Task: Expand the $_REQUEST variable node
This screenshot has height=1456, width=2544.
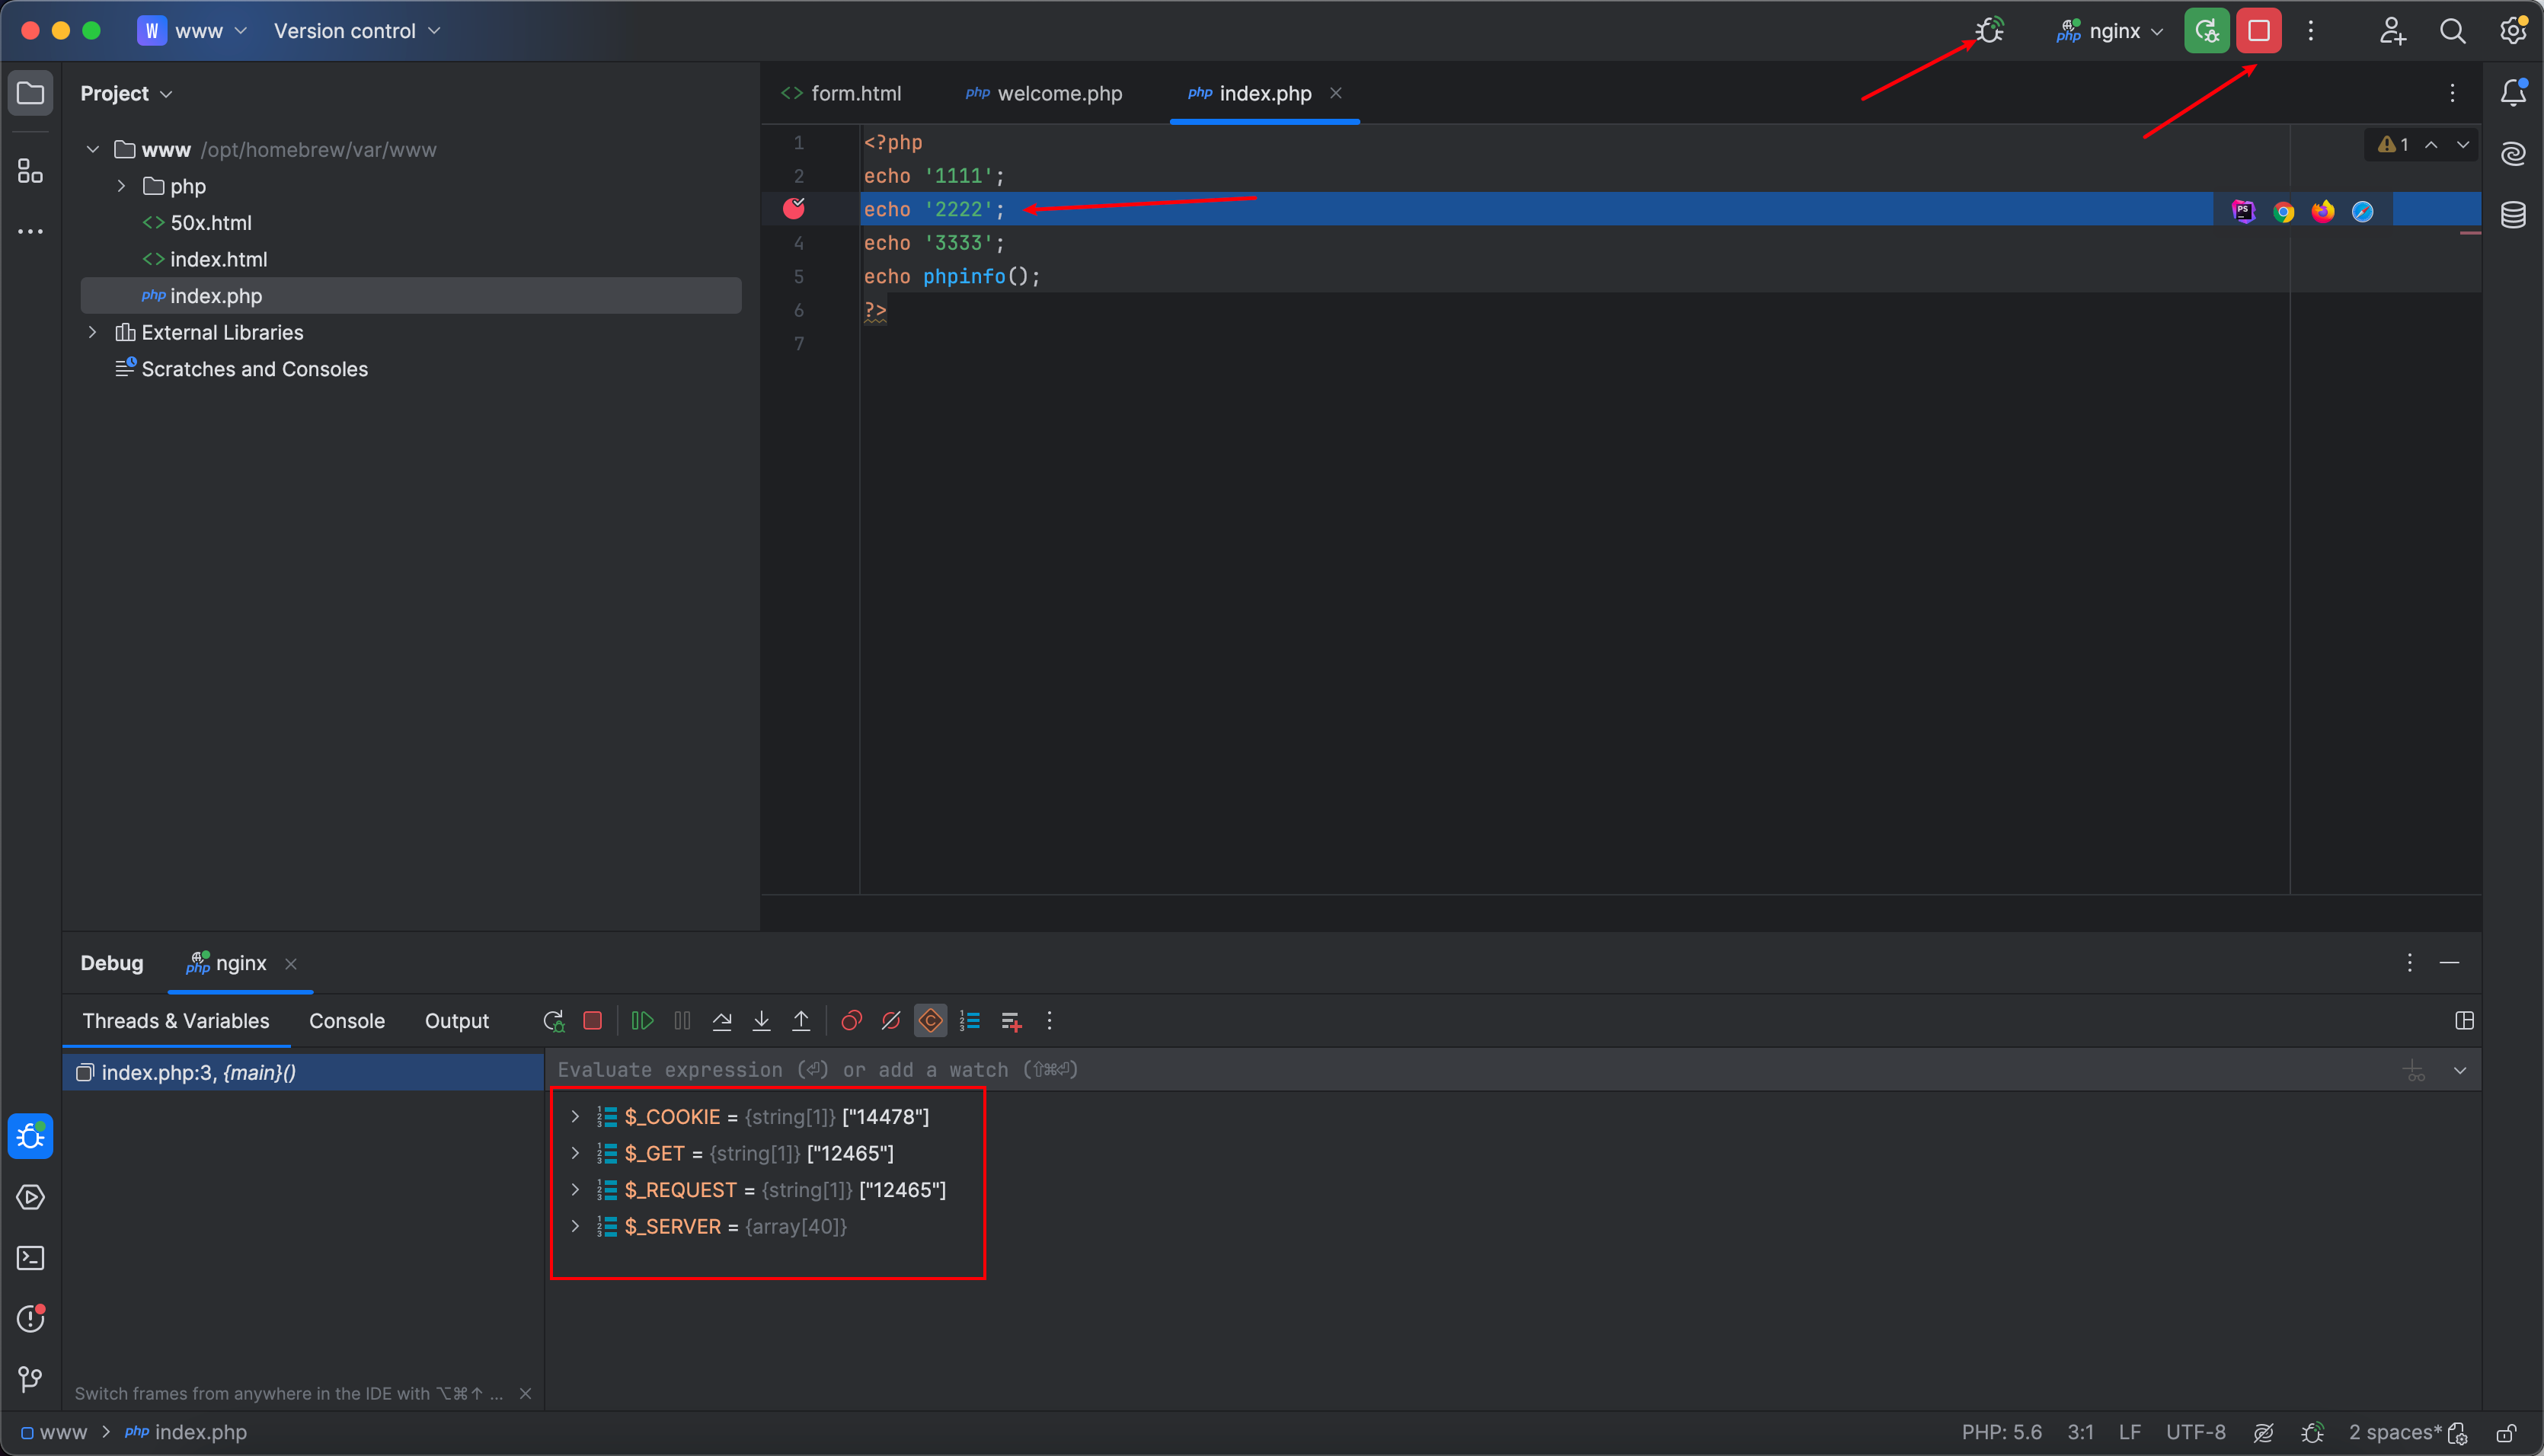Action: [575, 1190]
